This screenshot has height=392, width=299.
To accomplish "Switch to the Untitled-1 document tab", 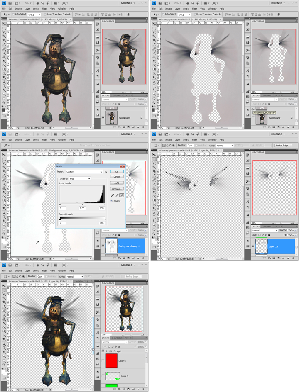I will (80, 281).
